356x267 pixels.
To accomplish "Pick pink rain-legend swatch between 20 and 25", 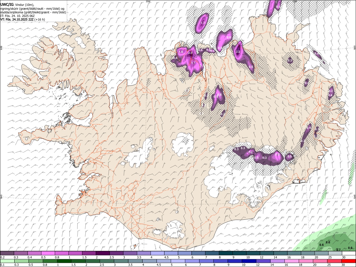I will [x=320, y=261].
